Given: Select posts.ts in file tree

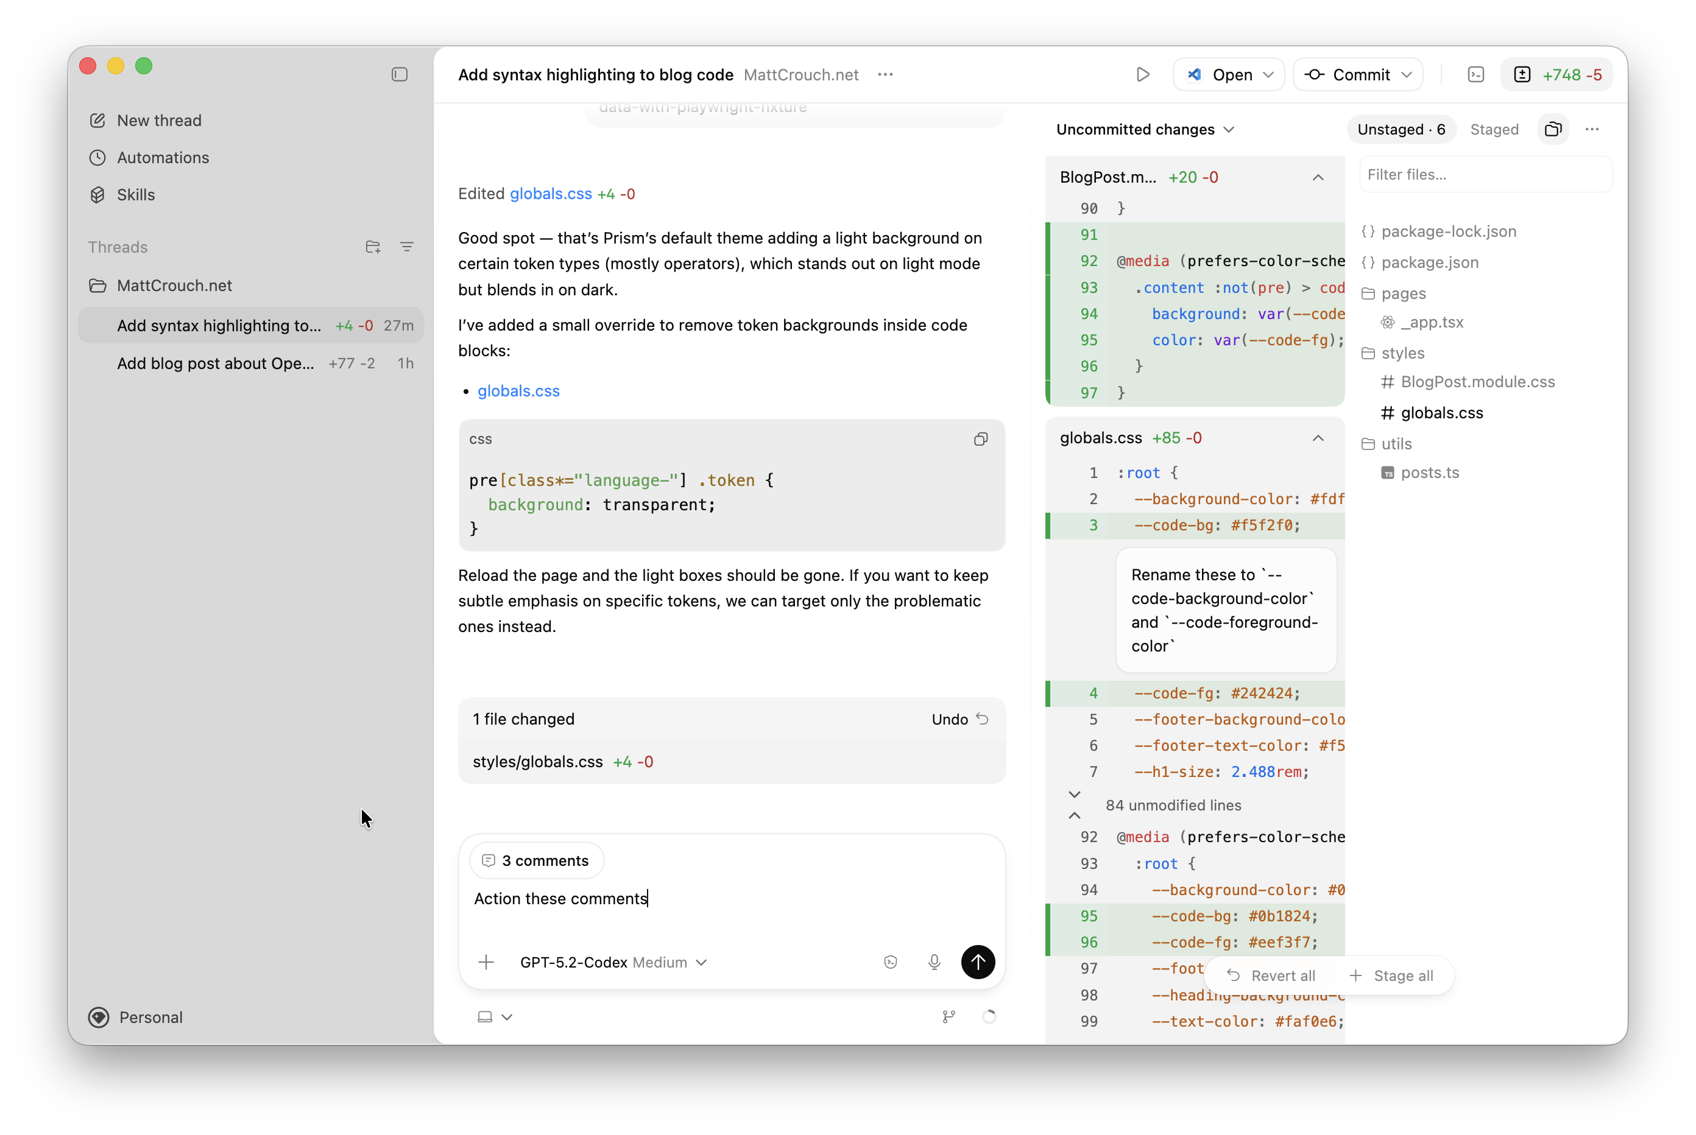Looking at the screenshot, I should click(x=1420, y=473).
